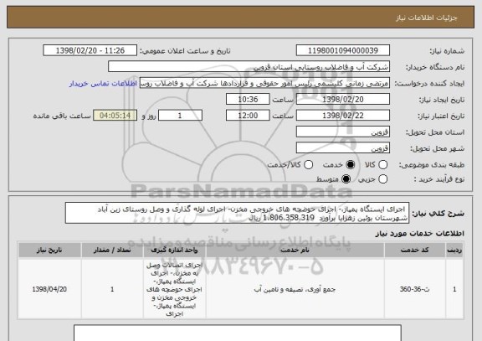Viewport: 482px width, 341px height.
Task: Click the طبقه بندی موضوعی label
Action: 432,165
